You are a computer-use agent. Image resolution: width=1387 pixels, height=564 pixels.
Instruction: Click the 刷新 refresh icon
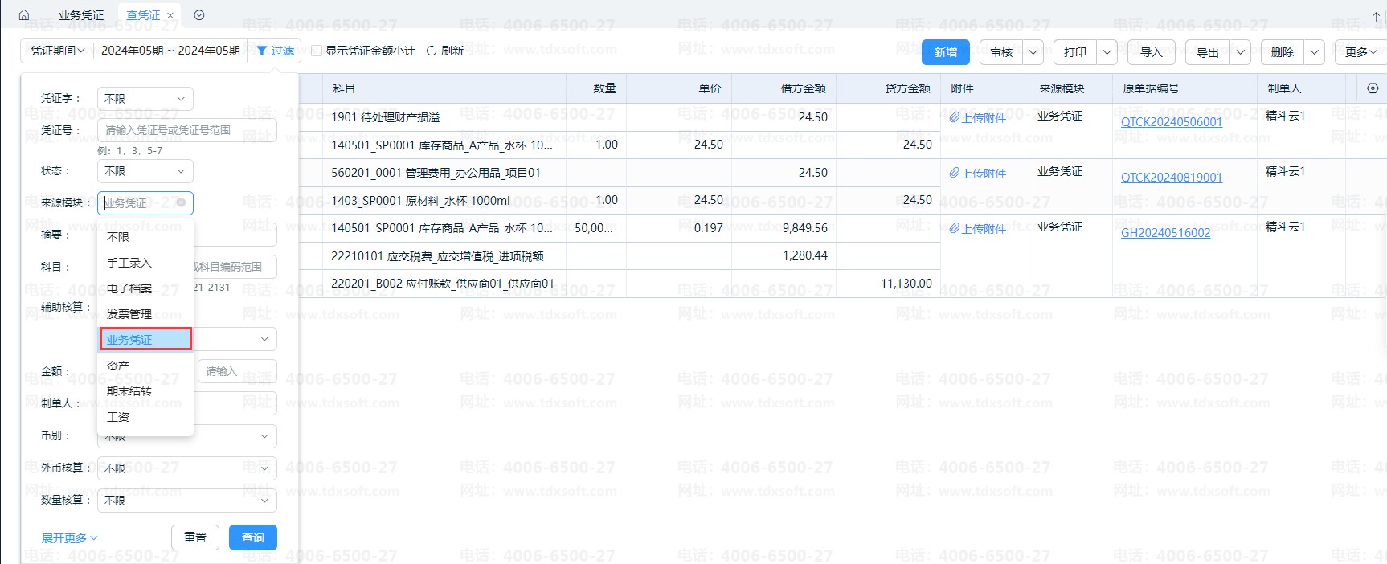coord(432,51)
